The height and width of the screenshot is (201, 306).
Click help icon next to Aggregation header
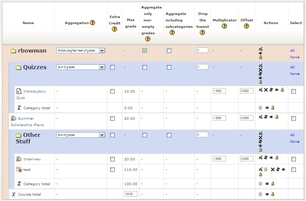[92, 23]
